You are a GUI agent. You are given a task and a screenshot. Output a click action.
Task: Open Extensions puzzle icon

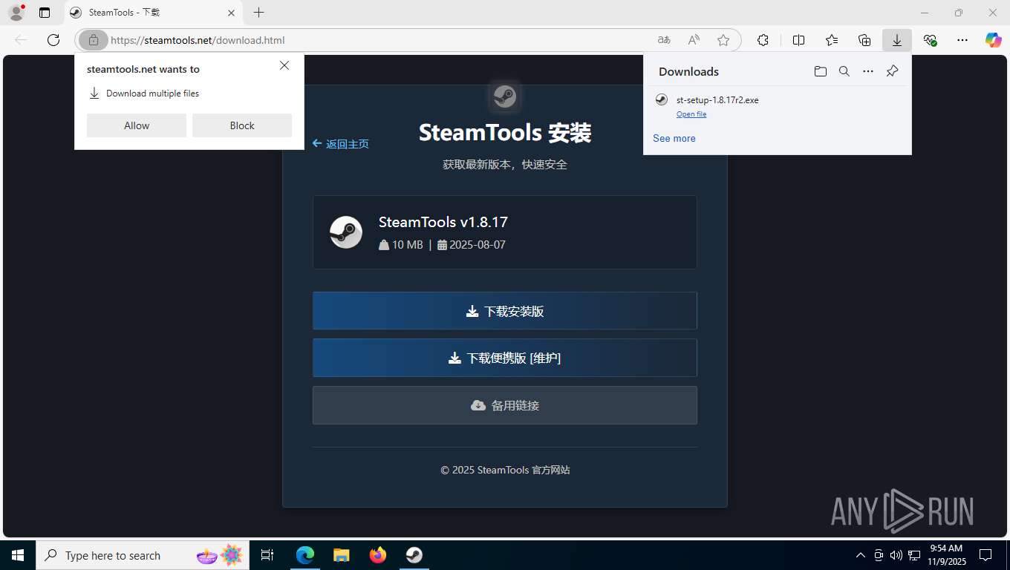point(763,40)
